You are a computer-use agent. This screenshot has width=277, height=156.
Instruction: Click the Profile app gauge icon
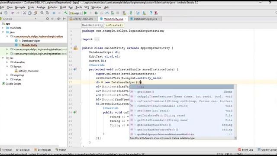point(107,13)
